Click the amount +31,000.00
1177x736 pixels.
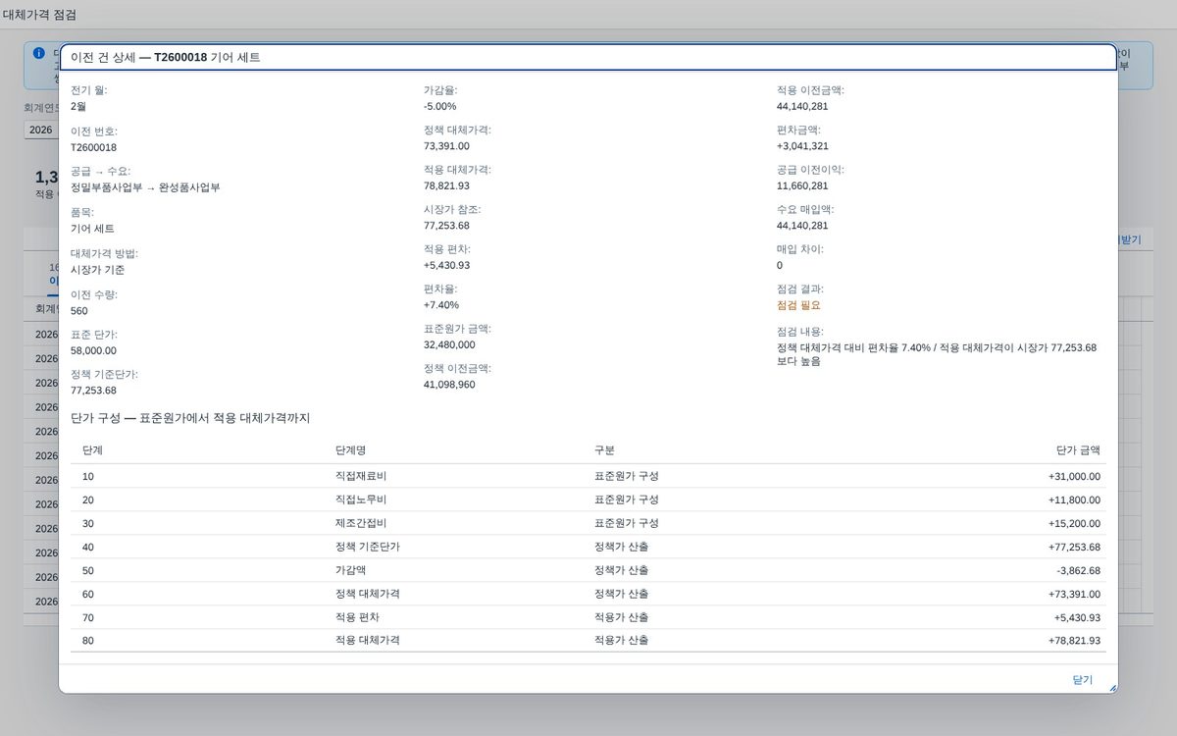(1074, 476)
